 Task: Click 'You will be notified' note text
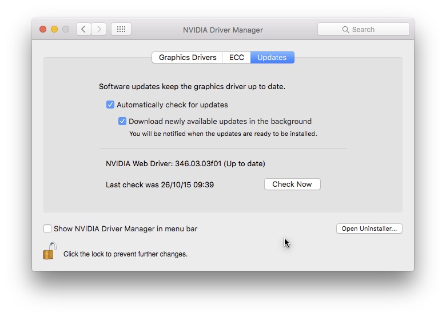point(223,134)
